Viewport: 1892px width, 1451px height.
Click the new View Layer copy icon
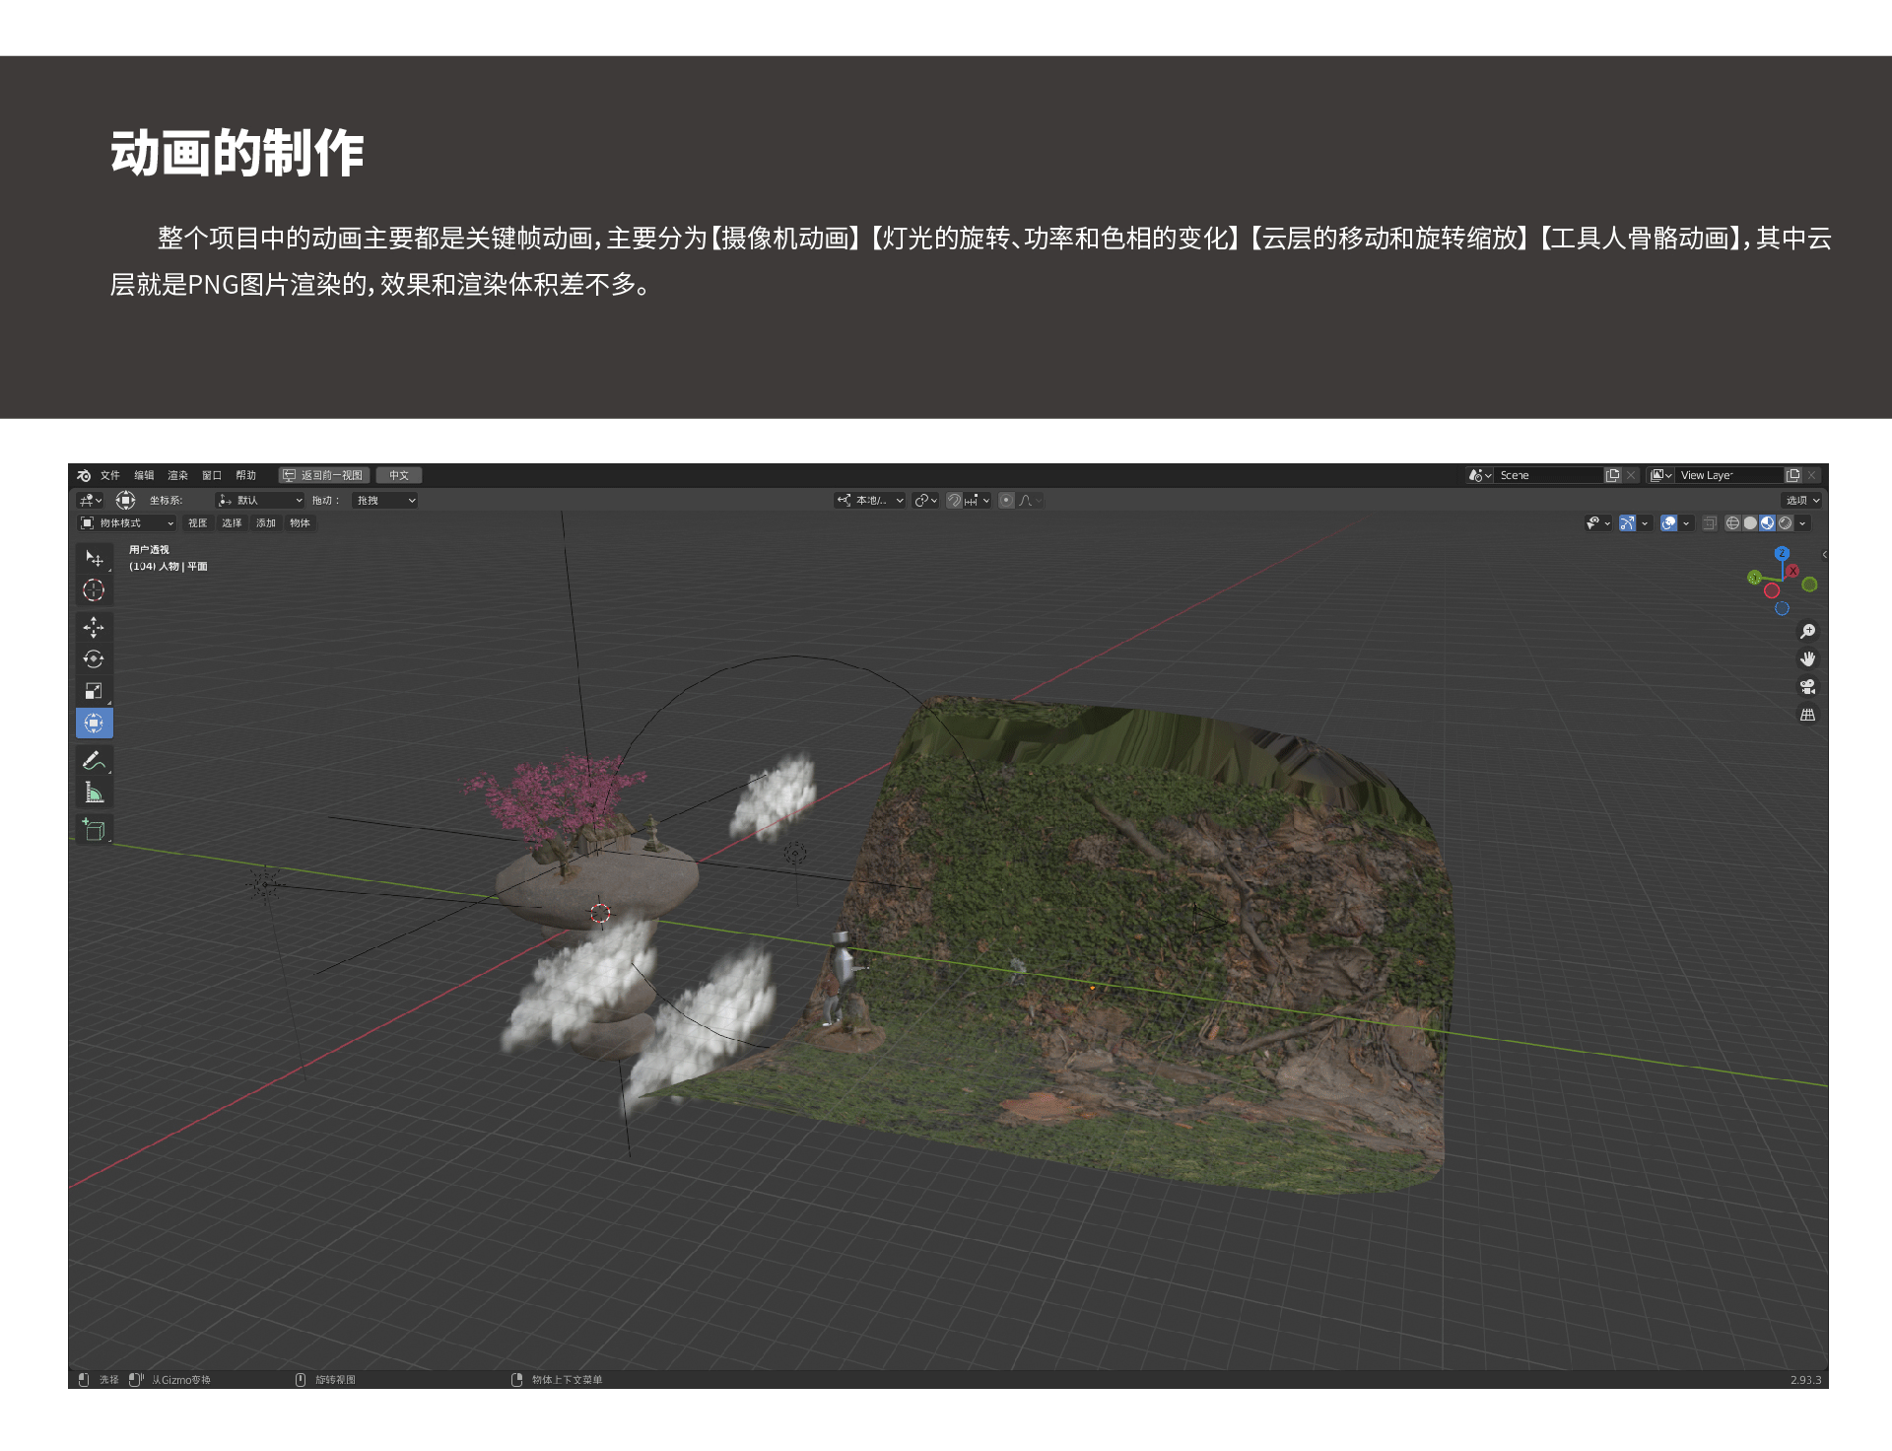coord(1792,475)
